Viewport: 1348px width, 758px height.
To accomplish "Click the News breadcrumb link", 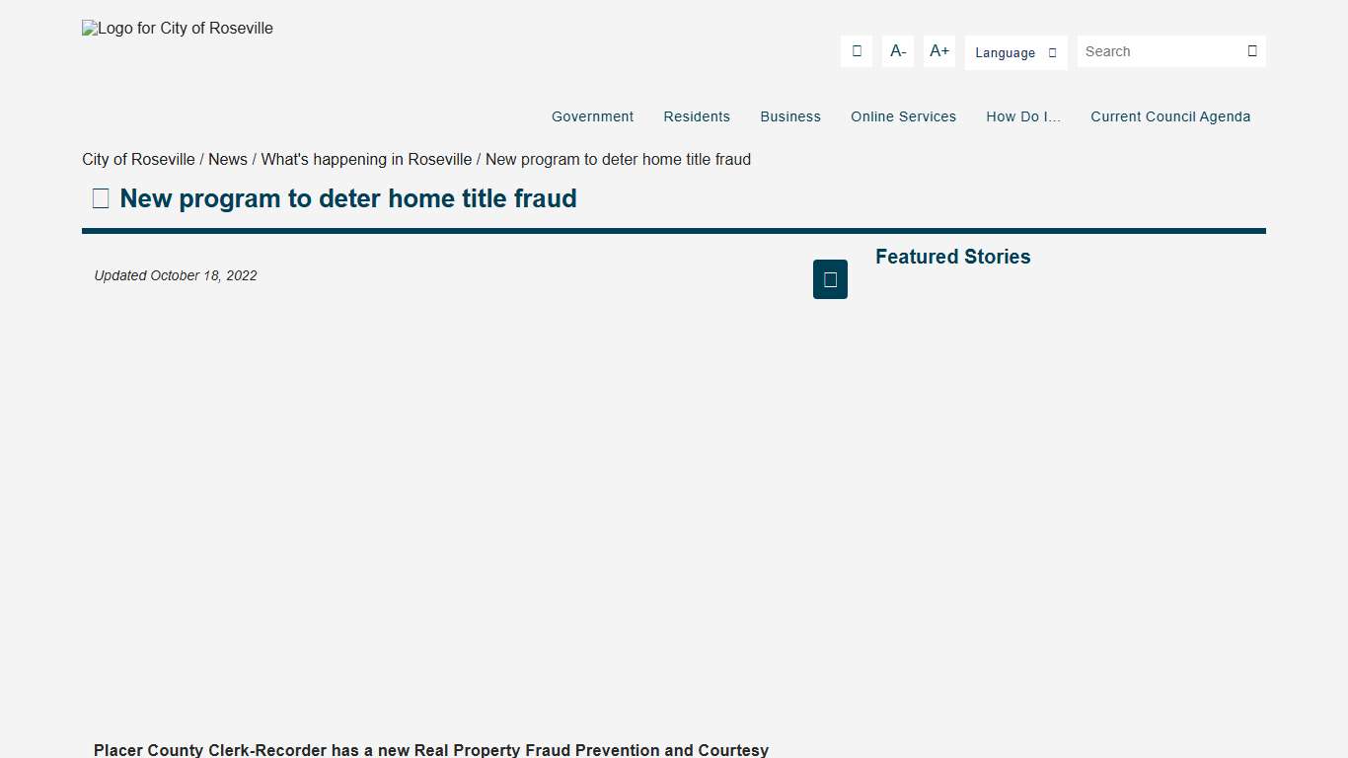I will 228,159.
